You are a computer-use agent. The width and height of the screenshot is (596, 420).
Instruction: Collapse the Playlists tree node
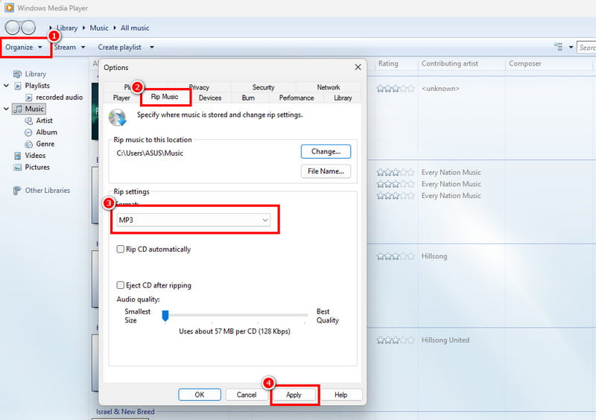click(x=6, y=86)
